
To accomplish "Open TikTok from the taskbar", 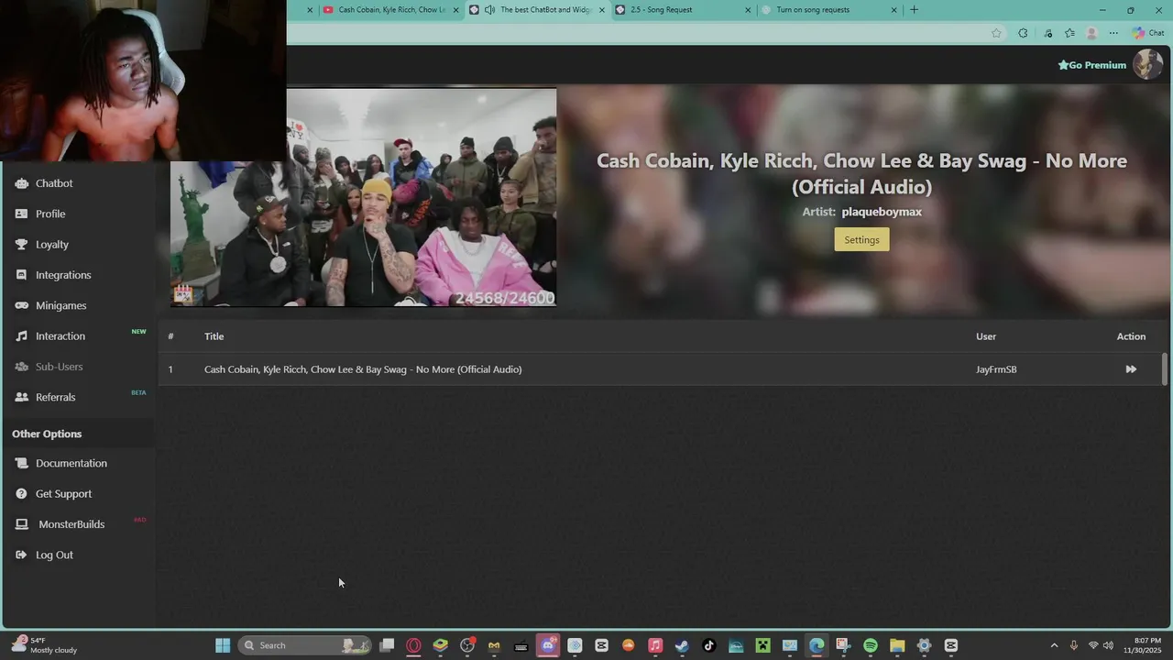I will [x=708, y=645].
